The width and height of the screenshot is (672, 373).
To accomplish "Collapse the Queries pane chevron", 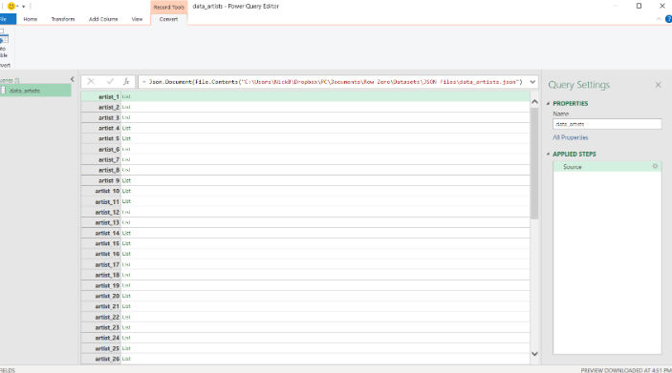I will (72, 79).
